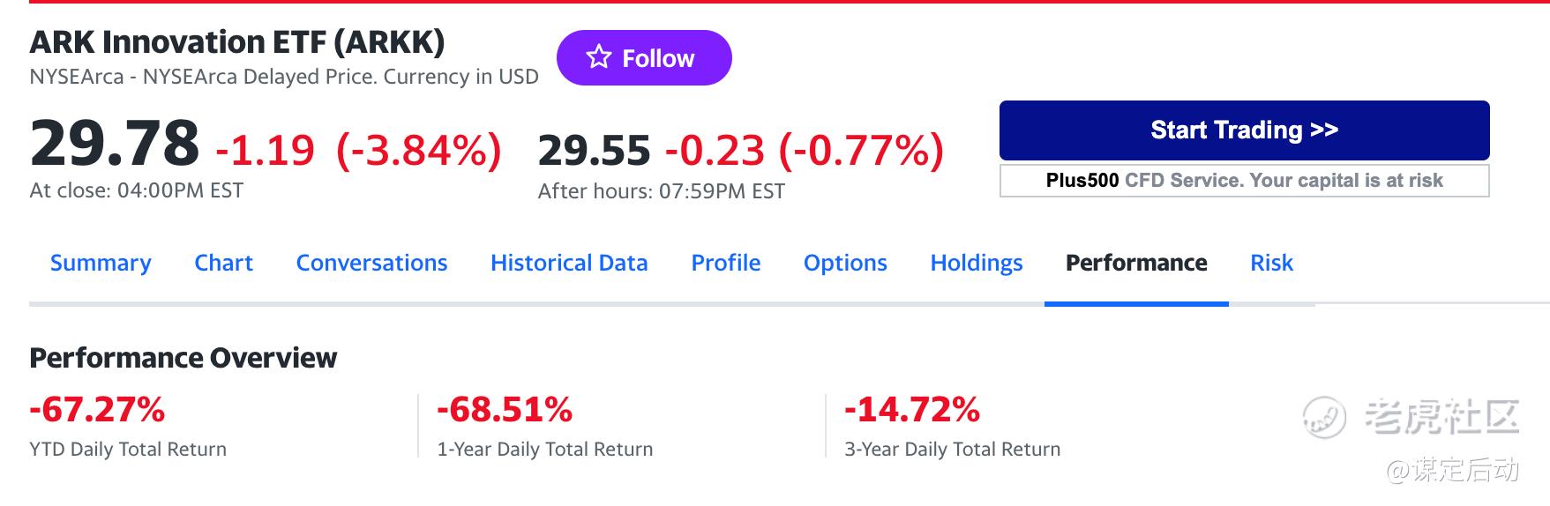Select the Performance tab
This screenshot has width=1550, height=506.
pyautogui.click(x=1136, y=263)
